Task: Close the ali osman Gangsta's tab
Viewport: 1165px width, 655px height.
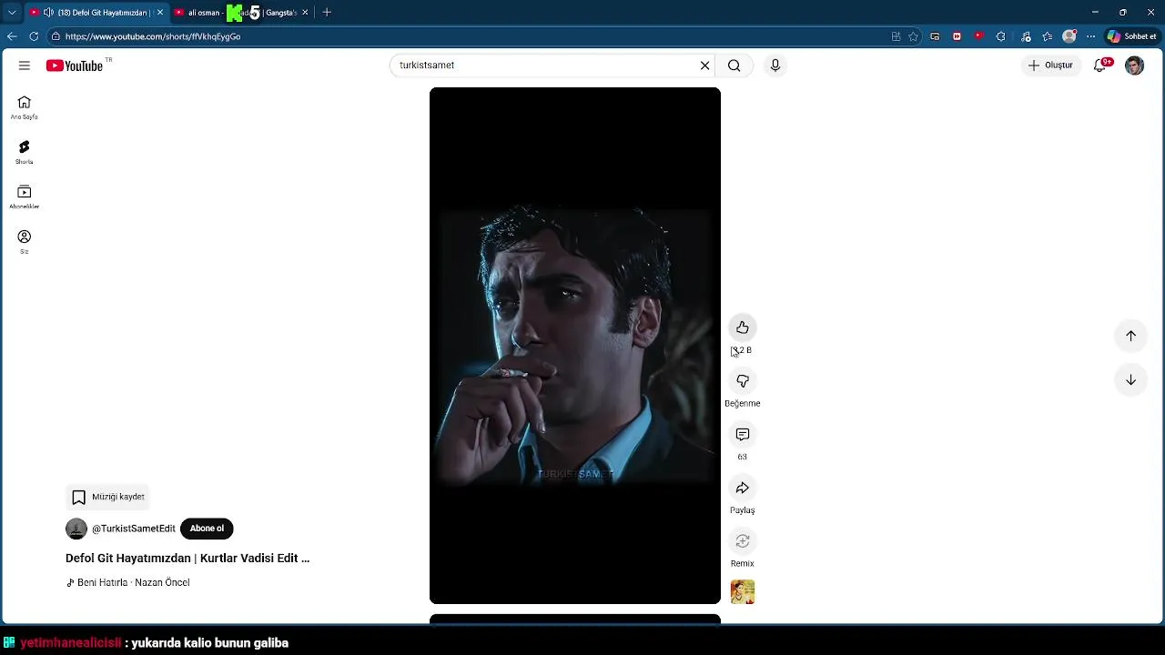Action: (x=305, y=13)
